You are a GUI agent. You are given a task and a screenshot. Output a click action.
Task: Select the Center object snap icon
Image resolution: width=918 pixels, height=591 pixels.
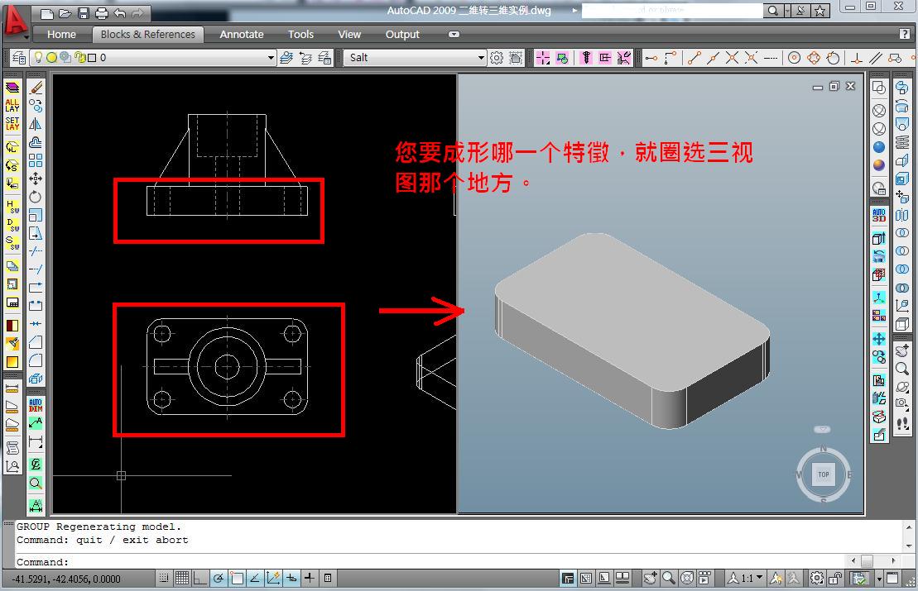[794, 57]
